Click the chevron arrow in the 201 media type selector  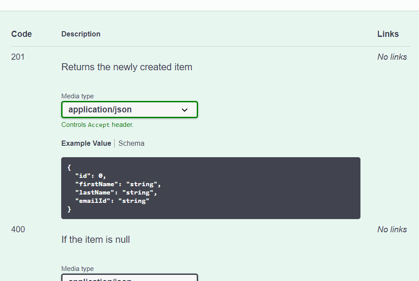185,110
